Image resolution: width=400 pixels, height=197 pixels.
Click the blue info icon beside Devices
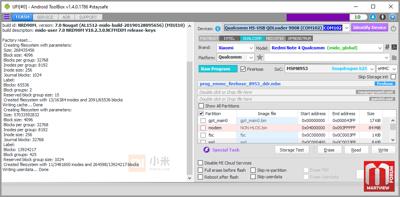tap(218, 28)
